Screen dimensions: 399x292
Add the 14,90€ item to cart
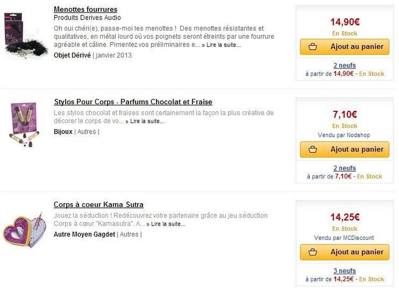tap(345, 47)
